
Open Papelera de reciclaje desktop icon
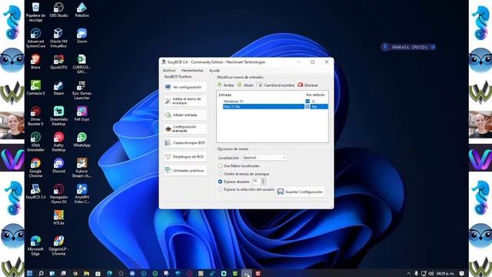(35, 12)
